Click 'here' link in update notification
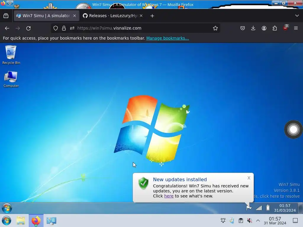 tap(169, 196)
